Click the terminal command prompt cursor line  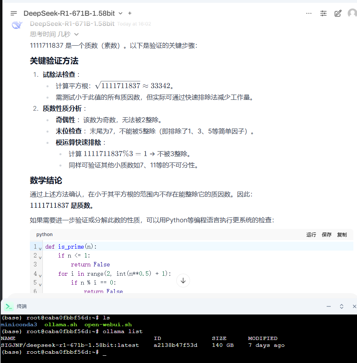(x=54, y=352)
